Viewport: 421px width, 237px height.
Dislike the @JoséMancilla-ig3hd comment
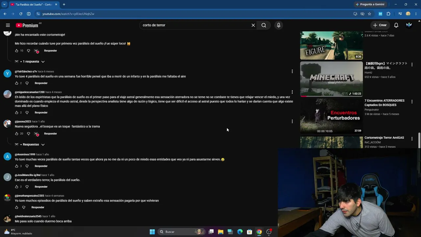click(x=27, y=187)
